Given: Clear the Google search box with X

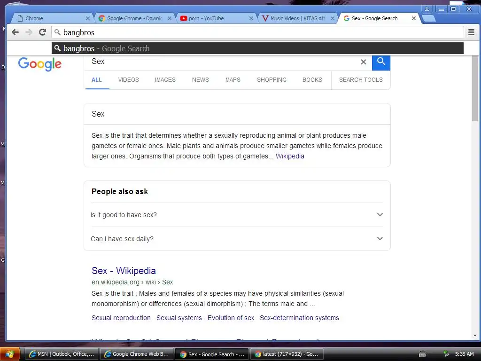Looking at the screenshot, I should pyautogui.click(x=363, y=62).
